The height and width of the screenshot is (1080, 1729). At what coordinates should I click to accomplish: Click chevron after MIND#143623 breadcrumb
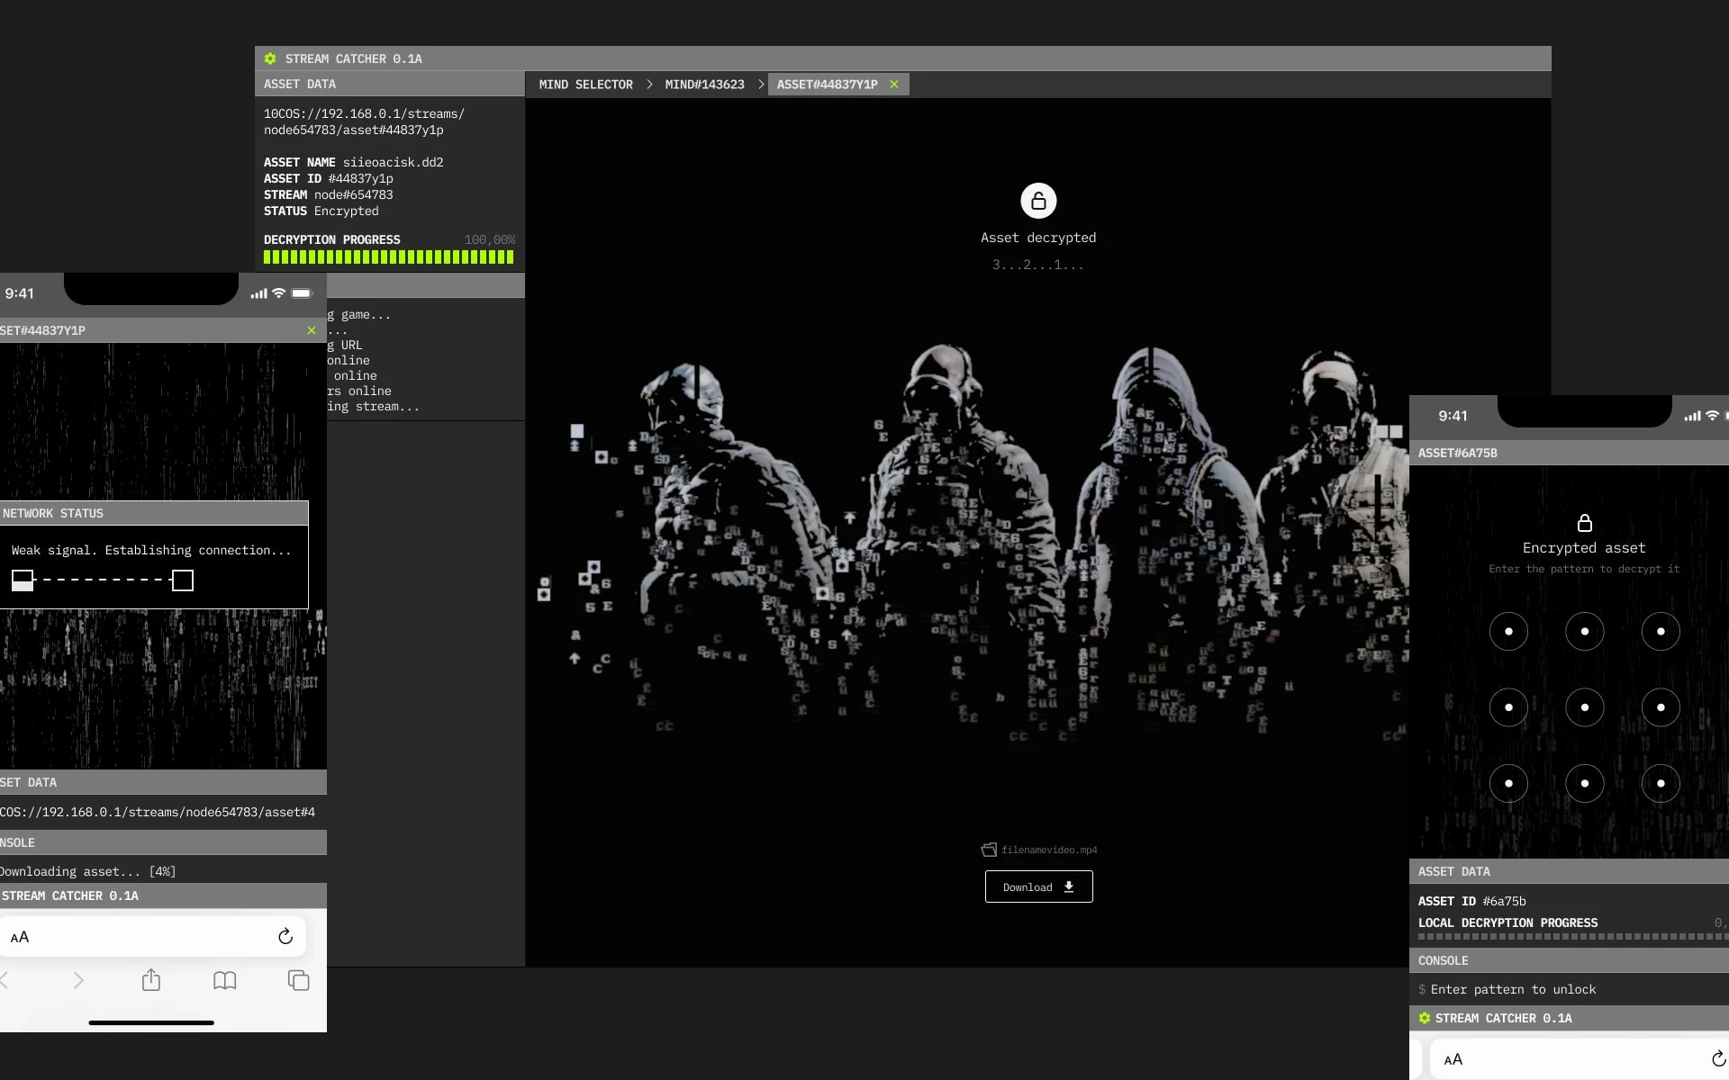tap(761, 85)
